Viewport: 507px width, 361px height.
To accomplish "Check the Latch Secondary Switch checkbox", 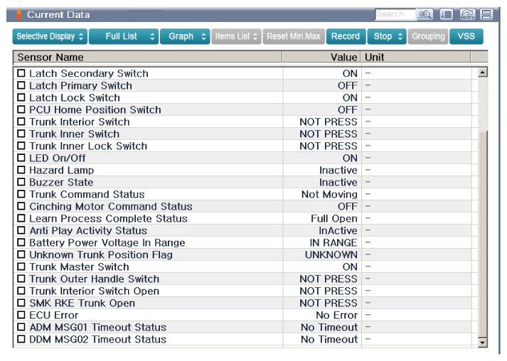I will 21,74.
